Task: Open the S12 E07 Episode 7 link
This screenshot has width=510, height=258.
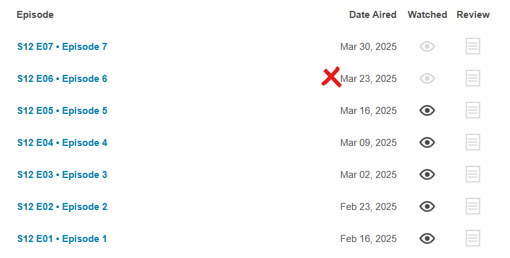Action: (62, 47)
